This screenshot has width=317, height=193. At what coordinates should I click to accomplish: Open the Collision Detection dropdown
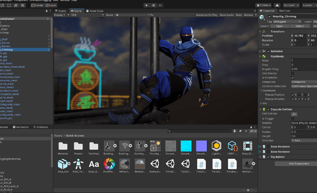point(304,86)
